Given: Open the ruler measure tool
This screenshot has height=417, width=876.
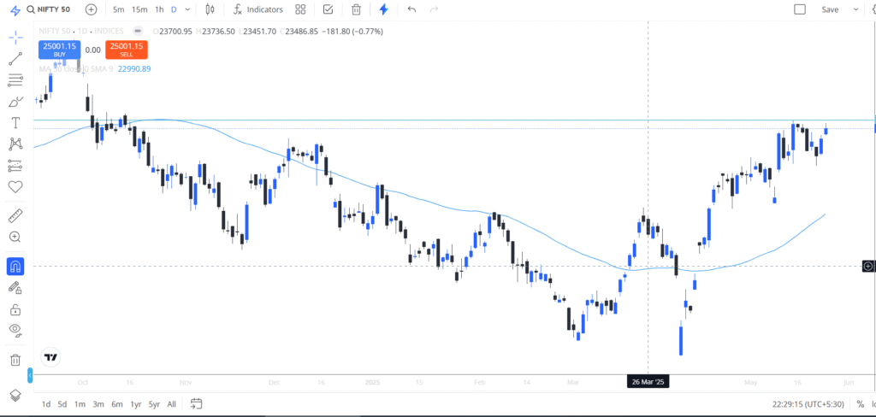Looking at the screenshot, I should [15, 215].
